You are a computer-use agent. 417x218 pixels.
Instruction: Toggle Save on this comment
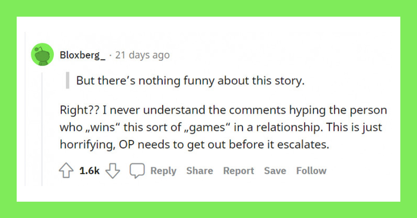[x=275, y=171]
